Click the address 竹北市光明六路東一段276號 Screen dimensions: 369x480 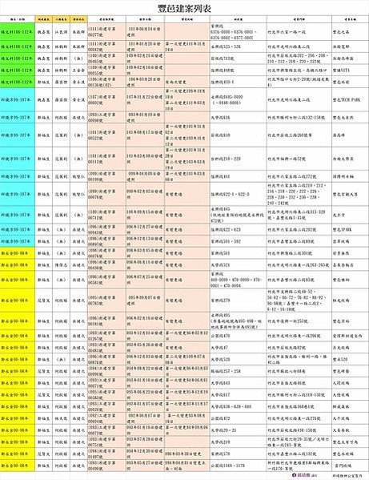tap(294, 418)
